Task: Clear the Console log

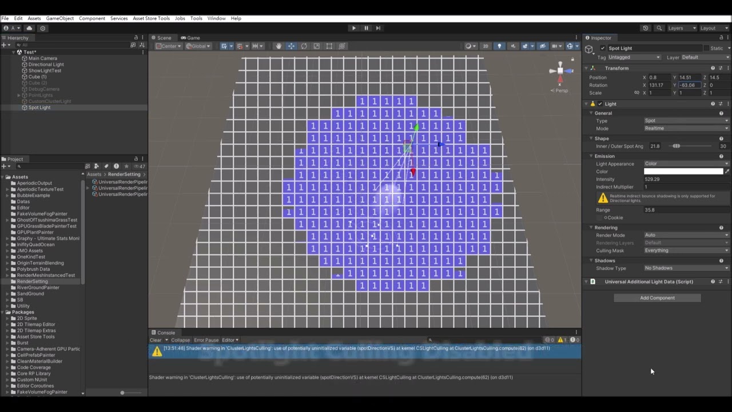Action: click(x=156, y=340)
